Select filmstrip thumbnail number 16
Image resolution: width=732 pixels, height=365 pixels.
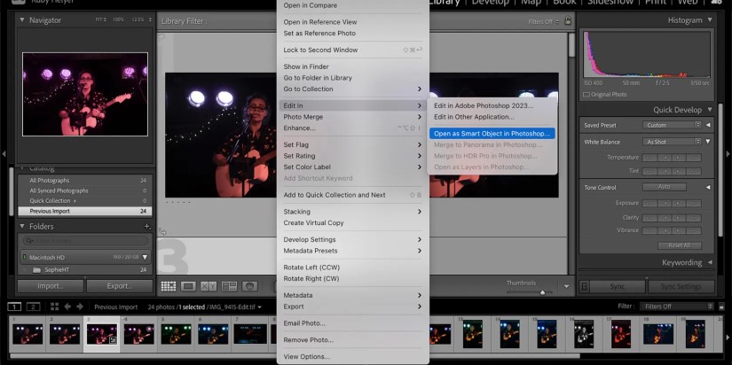(584, 334)
